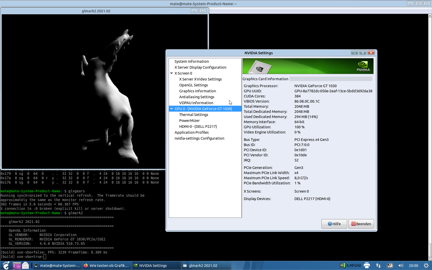Screen dimensions: 432x270
Task: Click the GPU UUID value text
Action: click(333, 91)
